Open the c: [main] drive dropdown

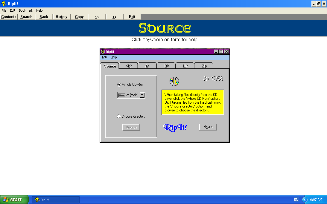pos(142,95)
